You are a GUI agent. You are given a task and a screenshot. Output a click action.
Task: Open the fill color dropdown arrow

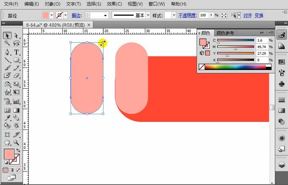pyautogui.click(x=51, y=15)
